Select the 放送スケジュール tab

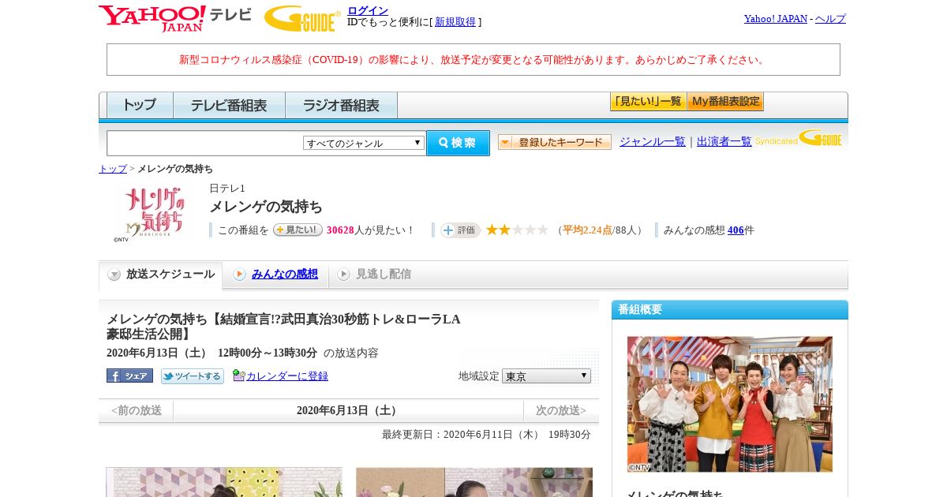[x=161, y=275]
